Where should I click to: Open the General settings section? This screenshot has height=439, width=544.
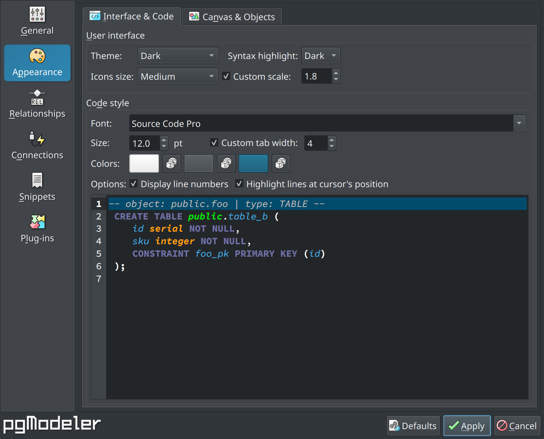coord(37,21)
